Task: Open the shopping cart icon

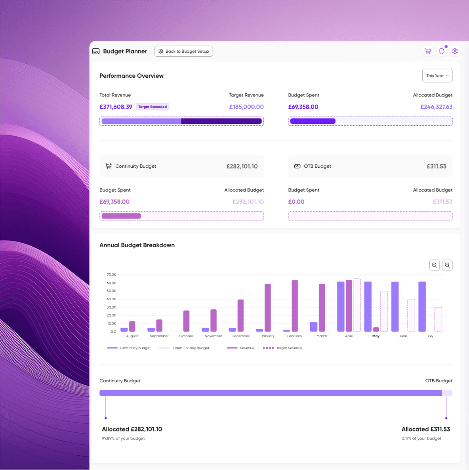Action: [428, 51]
